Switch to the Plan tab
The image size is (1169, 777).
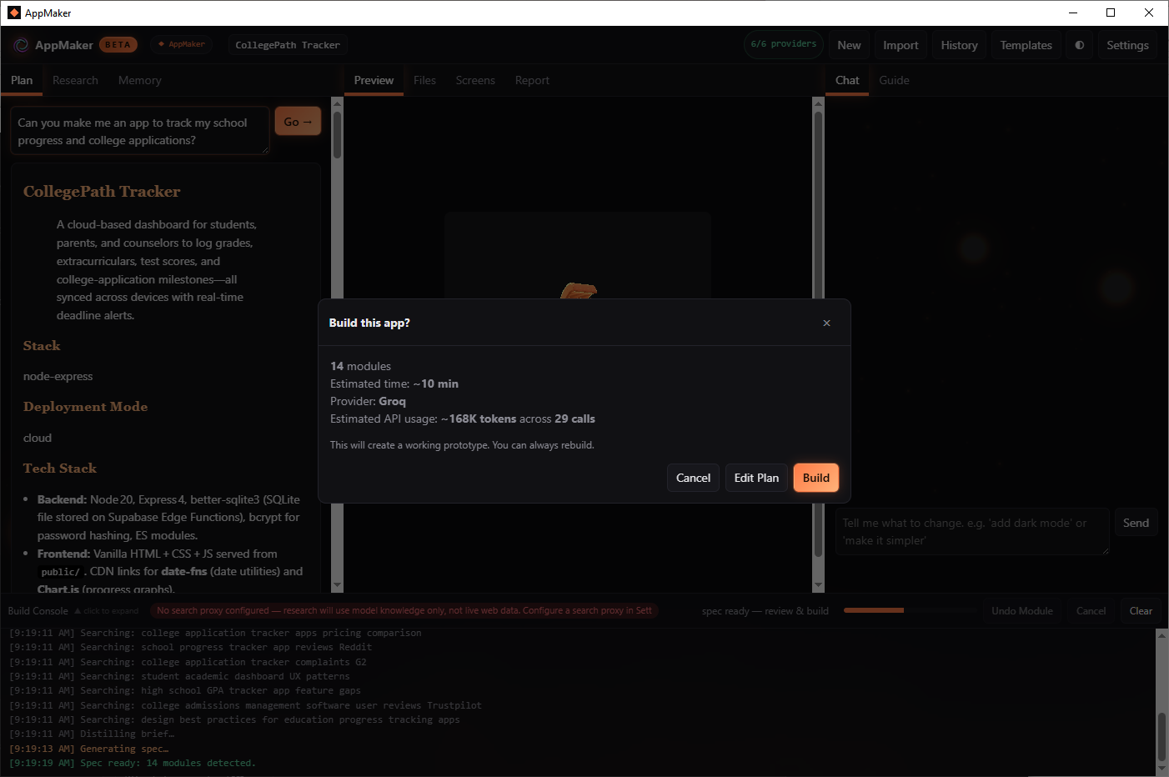(x=22, y=80)
